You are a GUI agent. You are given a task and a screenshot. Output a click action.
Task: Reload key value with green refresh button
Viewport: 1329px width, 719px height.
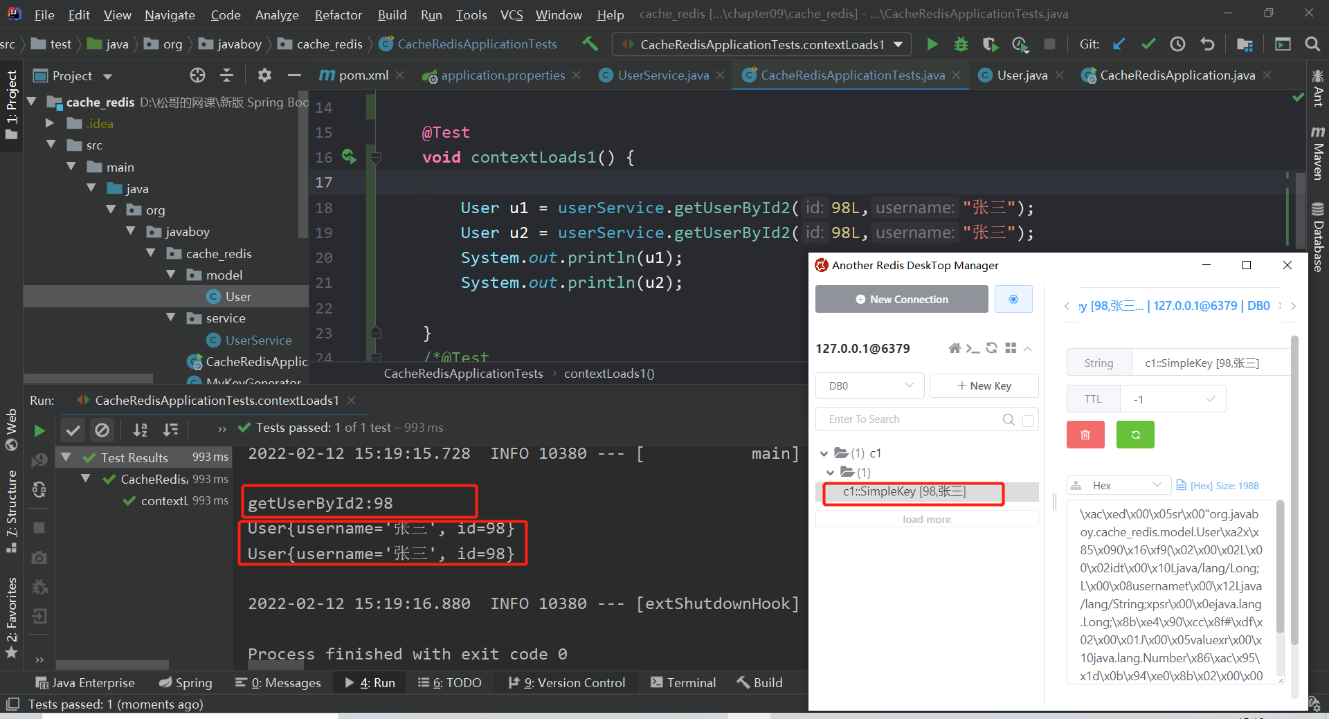coord(1135,435)
